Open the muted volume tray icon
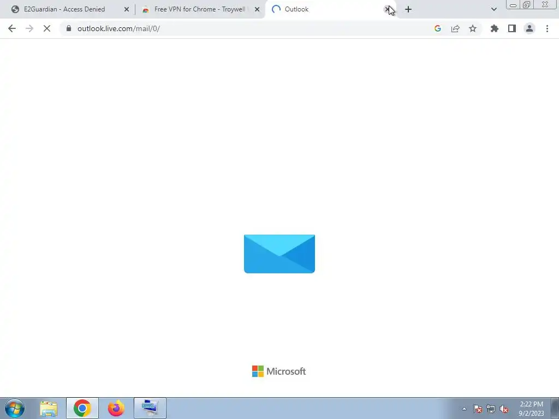This screenshot has height=419, width=559. pos(504,409)
